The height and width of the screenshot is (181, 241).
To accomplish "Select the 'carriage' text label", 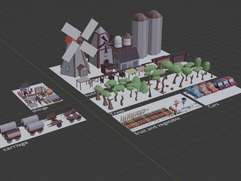I will pyautogui.click(x=16, y=146).
